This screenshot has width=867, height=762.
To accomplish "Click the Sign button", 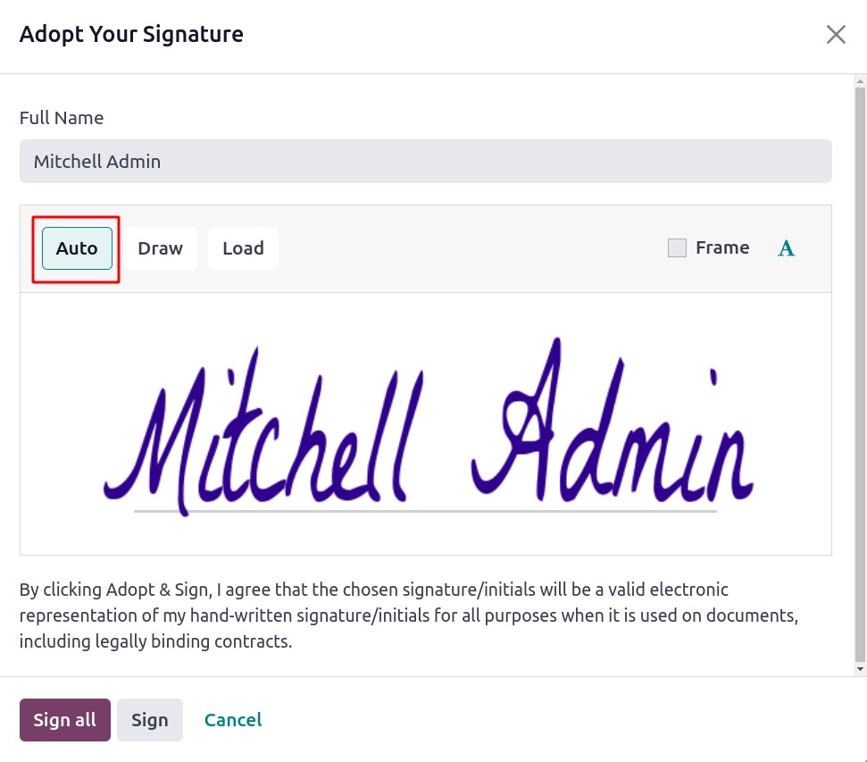I will click(x=150, y=720).
